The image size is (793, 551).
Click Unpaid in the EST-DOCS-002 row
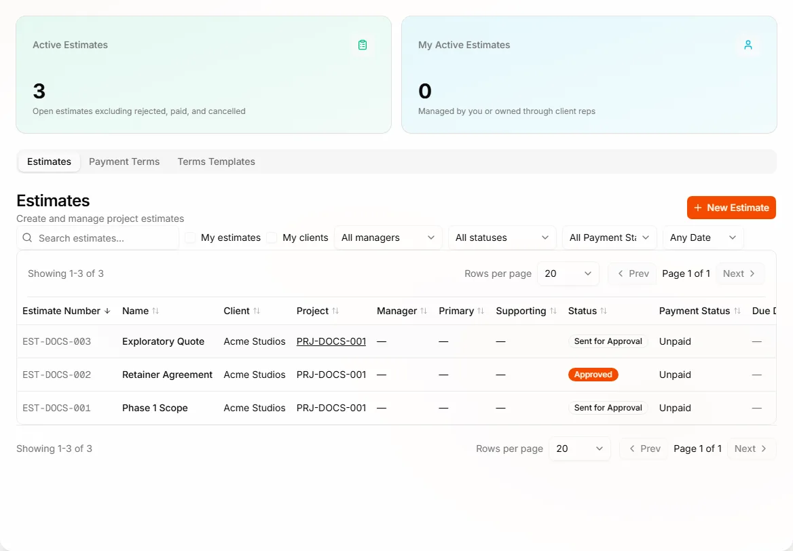[x=675, y=375]
